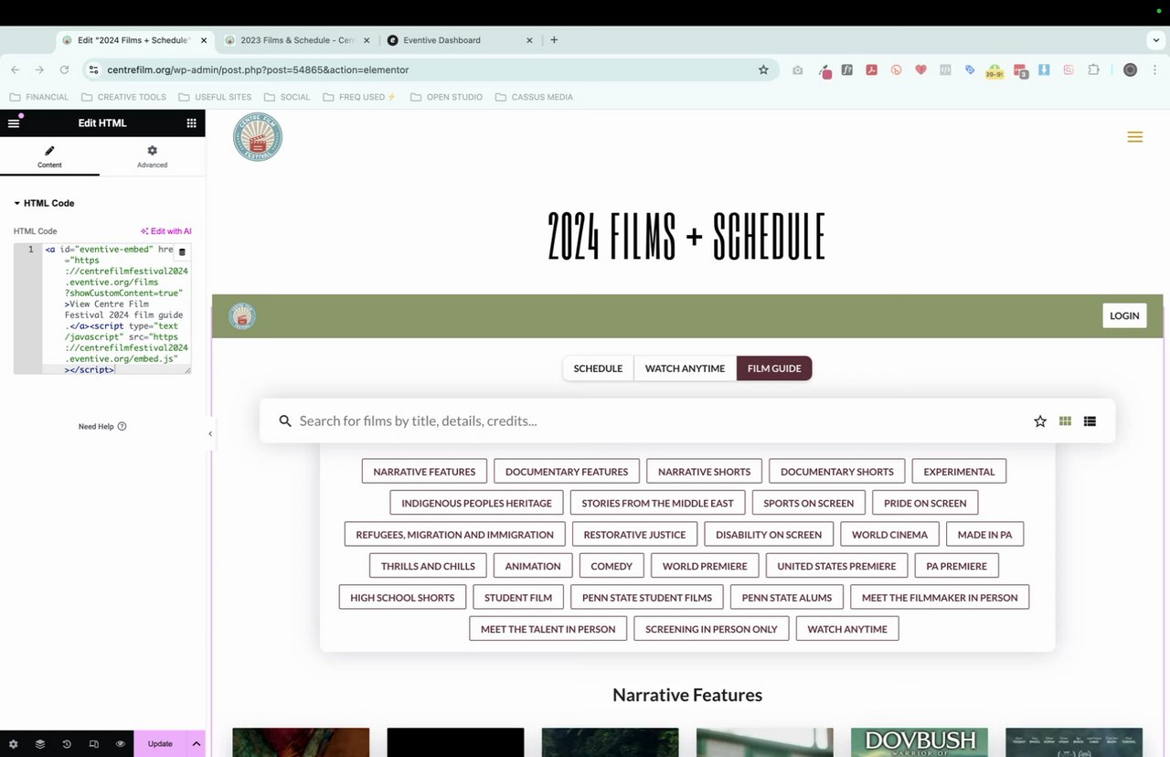Switch to 2023 Films & Schedule browser tab

click(x=296, y=40)
